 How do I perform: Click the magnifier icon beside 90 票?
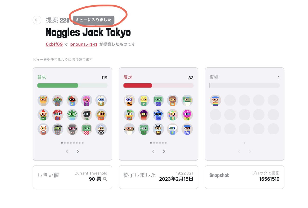click(105, 179)
